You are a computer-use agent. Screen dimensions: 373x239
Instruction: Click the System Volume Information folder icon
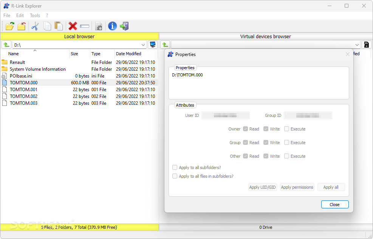(5, 69)
